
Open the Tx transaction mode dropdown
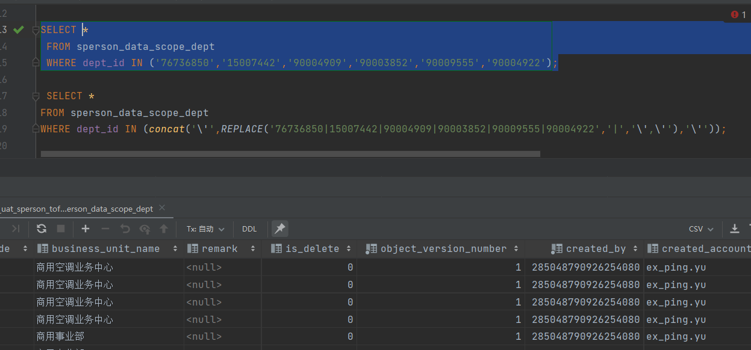click(x=205, y=229)
